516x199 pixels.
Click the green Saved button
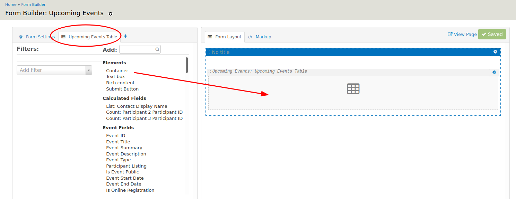coord(492,34)
